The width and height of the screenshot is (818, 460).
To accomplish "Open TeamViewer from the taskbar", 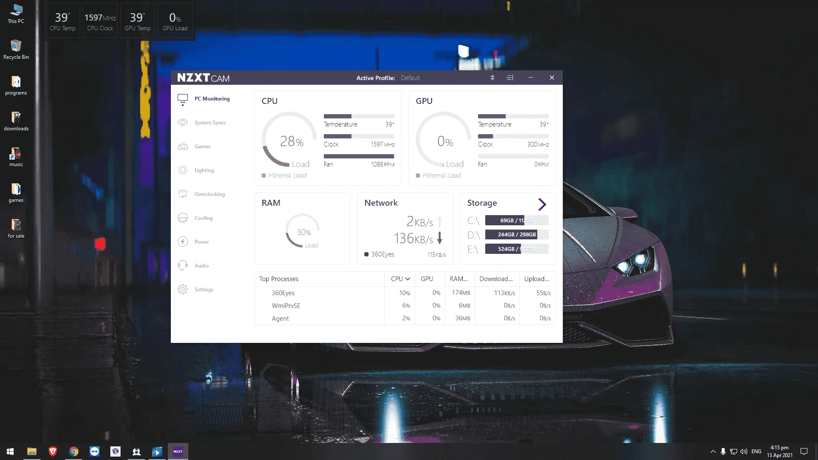I will point(95,451).
